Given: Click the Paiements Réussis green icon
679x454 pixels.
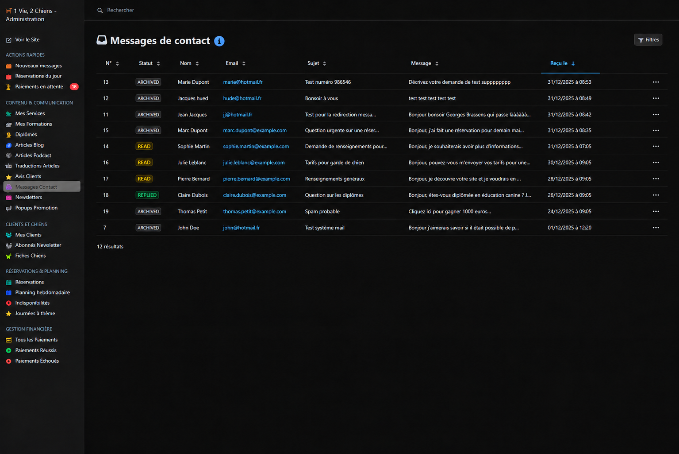Looking at the screenshot, I should point(9,350).
